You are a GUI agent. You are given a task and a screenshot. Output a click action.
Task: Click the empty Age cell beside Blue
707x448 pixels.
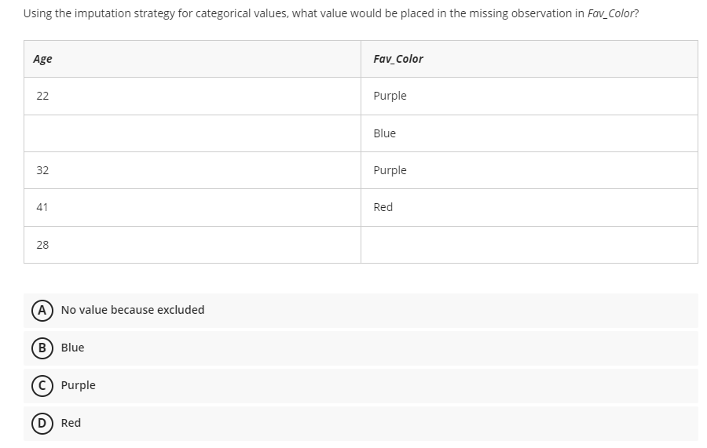click(x=192, y=133)
